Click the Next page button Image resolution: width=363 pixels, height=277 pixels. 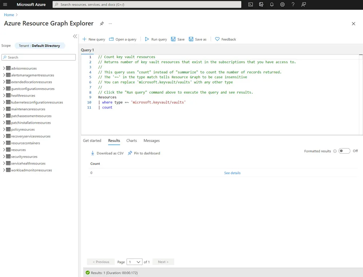click(163, 262)
